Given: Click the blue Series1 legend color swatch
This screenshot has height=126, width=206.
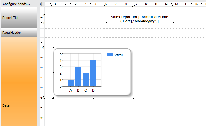Looking at the screenshot, I should click(110, 54).
